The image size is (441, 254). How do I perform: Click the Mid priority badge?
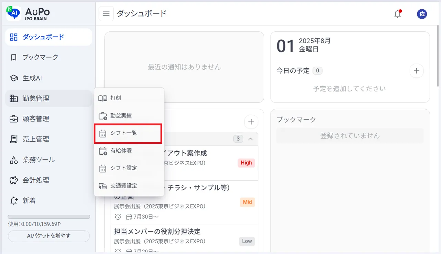pos(247,202)
